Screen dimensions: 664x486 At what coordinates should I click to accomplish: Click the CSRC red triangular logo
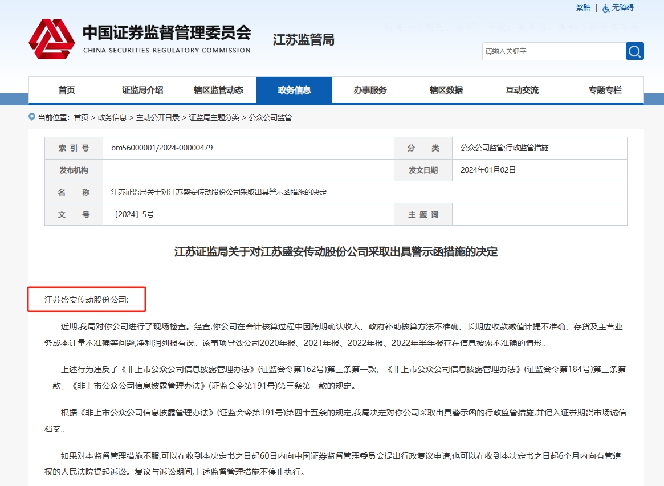(52, 39)
